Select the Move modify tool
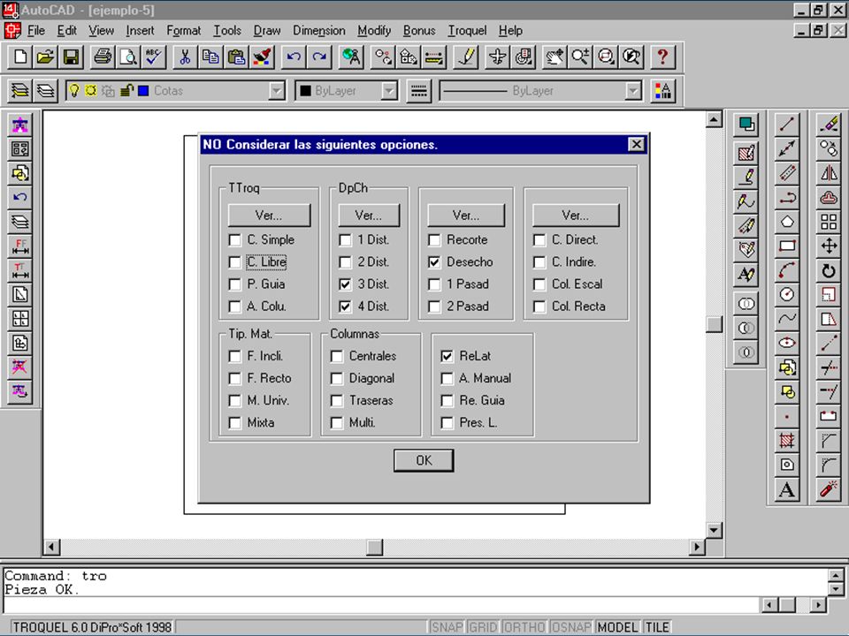 pyautogui.click(x=829, y=246)
